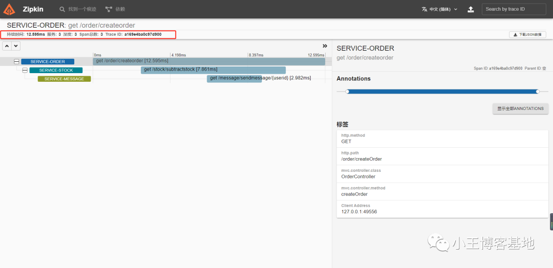
Task: Focus the Search by trace ID field
Action: 514,9
